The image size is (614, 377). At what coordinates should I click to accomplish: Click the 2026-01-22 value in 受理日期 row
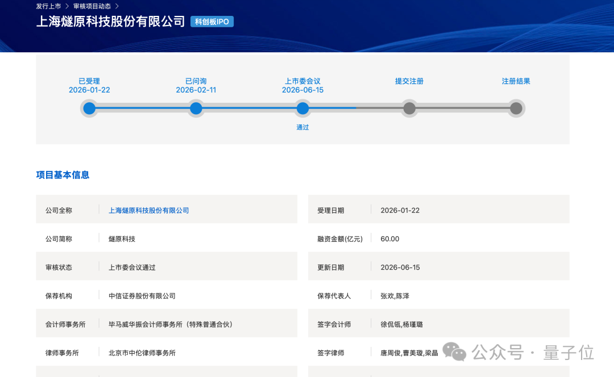pos(400,211)
